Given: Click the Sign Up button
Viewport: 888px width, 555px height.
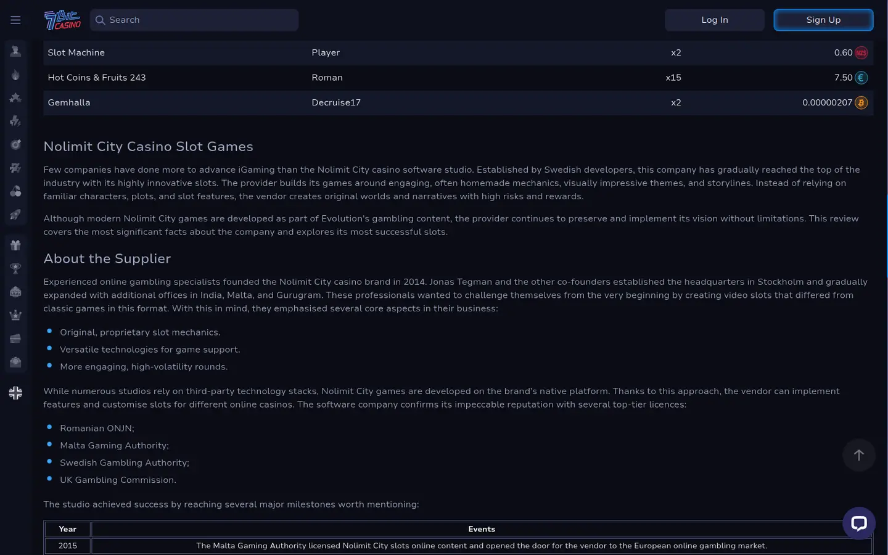Looking at the screenshot, I should [x=823, y=20].
